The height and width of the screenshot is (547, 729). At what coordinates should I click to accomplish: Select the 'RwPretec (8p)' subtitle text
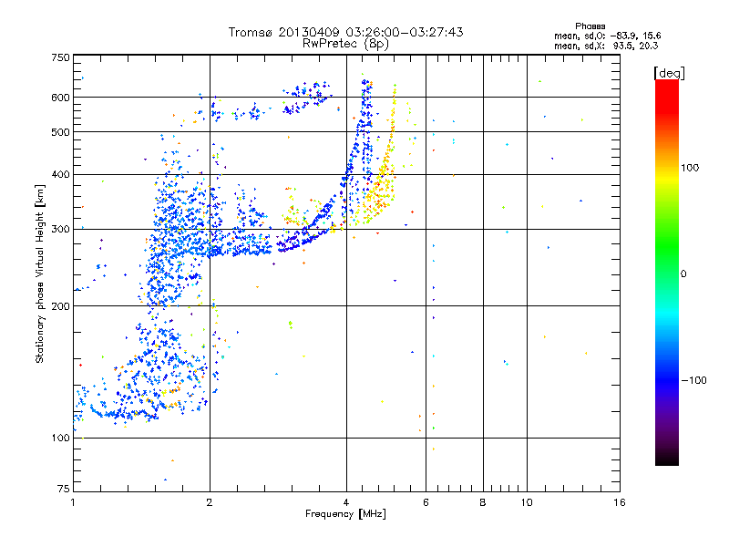tap(345, 44)
